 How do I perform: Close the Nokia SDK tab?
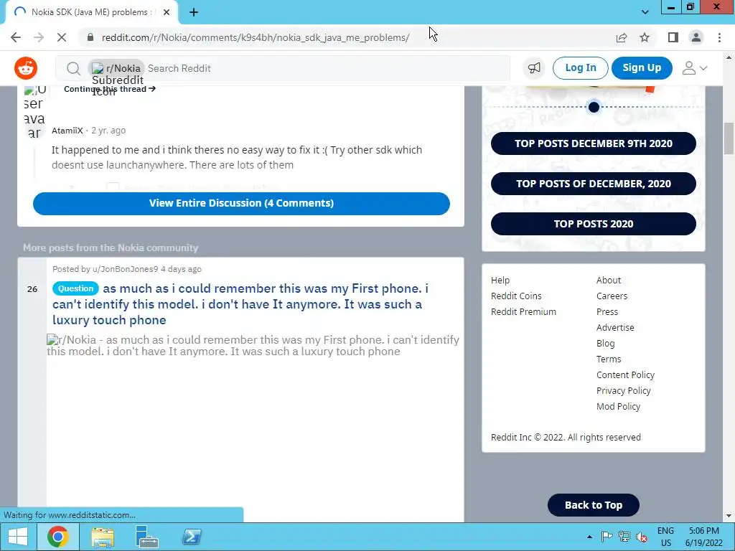(167, 12)
